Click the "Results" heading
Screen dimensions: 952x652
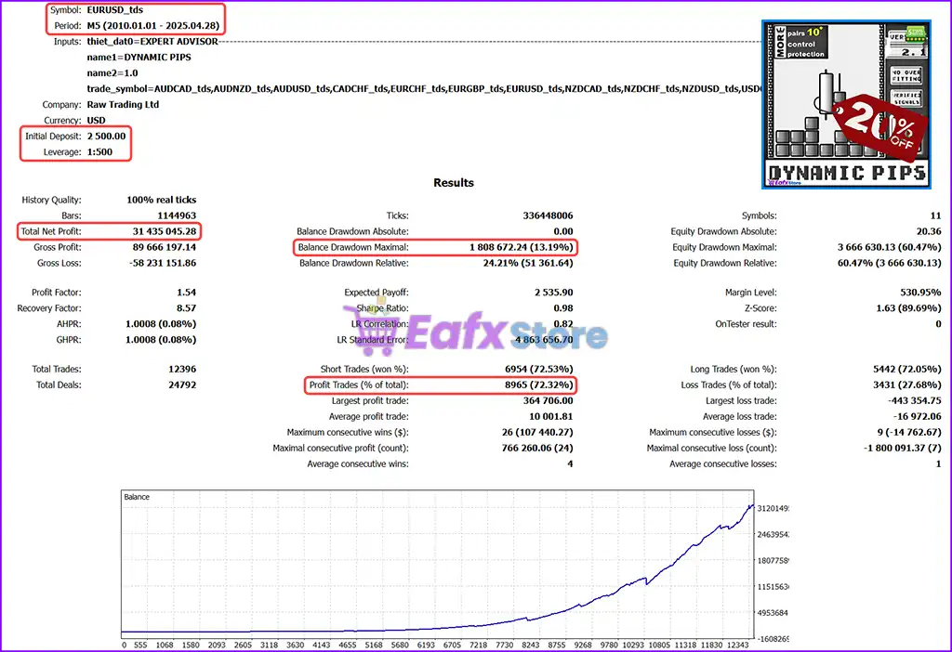(454, 183)
